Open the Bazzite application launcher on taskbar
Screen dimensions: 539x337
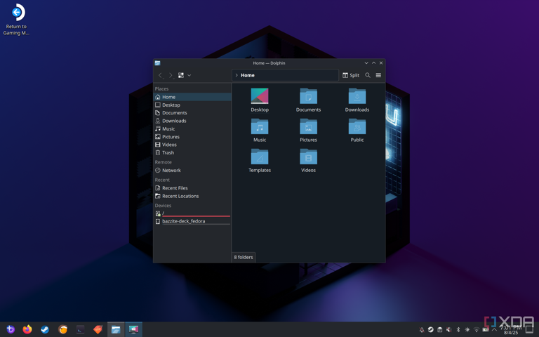coord(11,329)
